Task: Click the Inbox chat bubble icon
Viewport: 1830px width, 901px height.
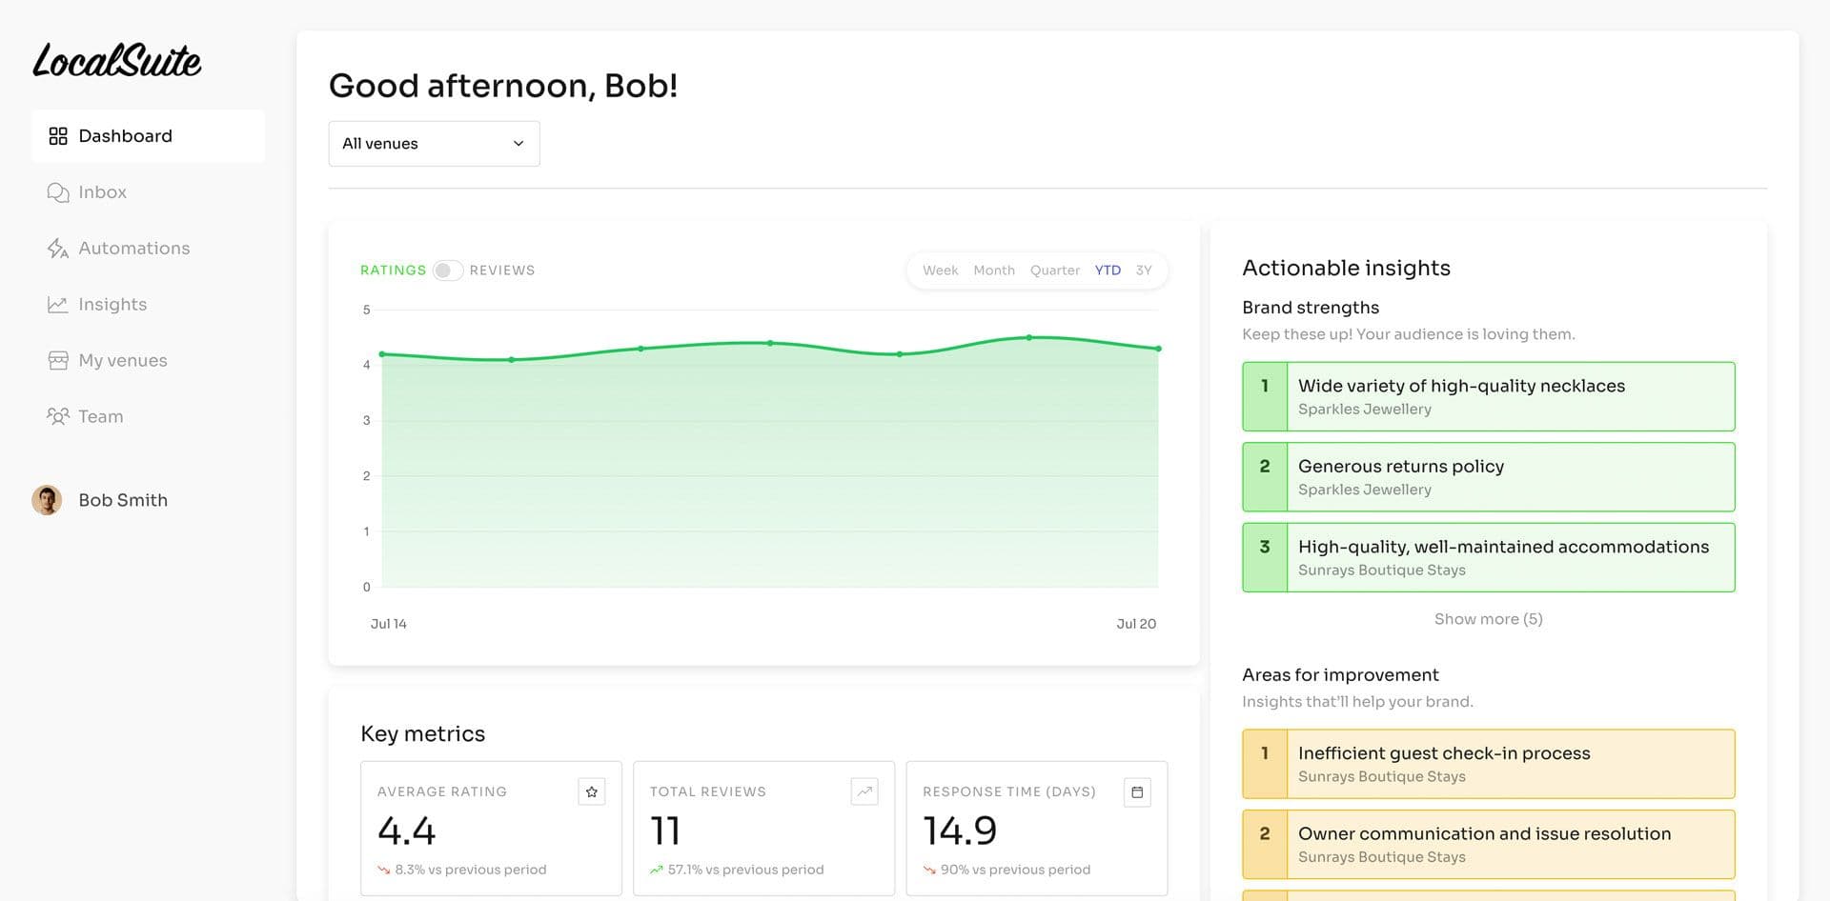Action: (58, 192)
